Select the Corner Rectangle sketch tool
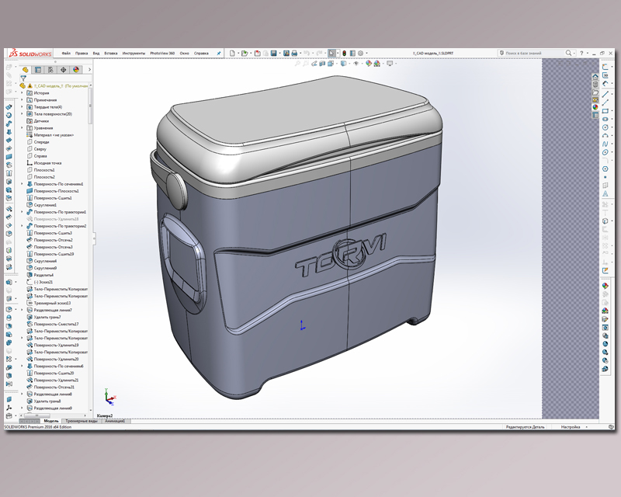 click(605, 111)
